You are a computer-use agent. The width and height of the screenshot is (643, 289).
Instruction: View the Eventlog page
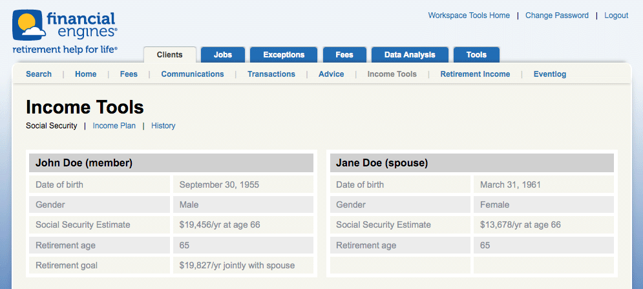[549, 74]
